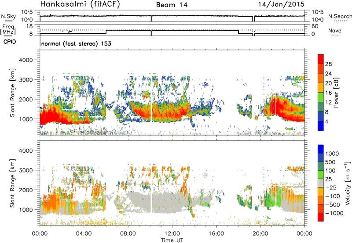This screenshot has width=352, height=243.
Task: Click the 28 tick on power colorbar
Action: click(328, 64)
